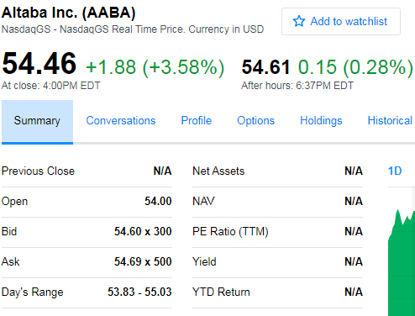View the Holdings tab

[x=321, y=121]
